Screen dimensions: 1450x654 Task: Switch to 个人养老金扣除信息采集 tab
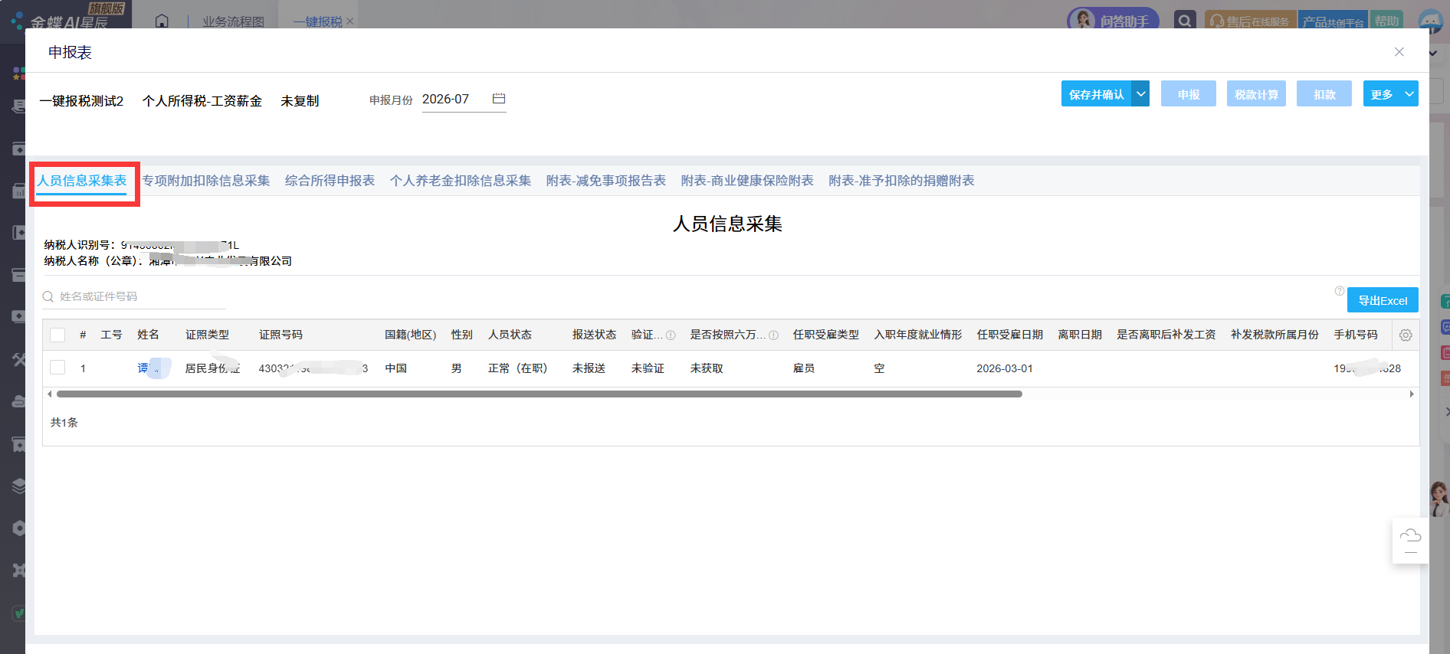click(x=461, y=181)
